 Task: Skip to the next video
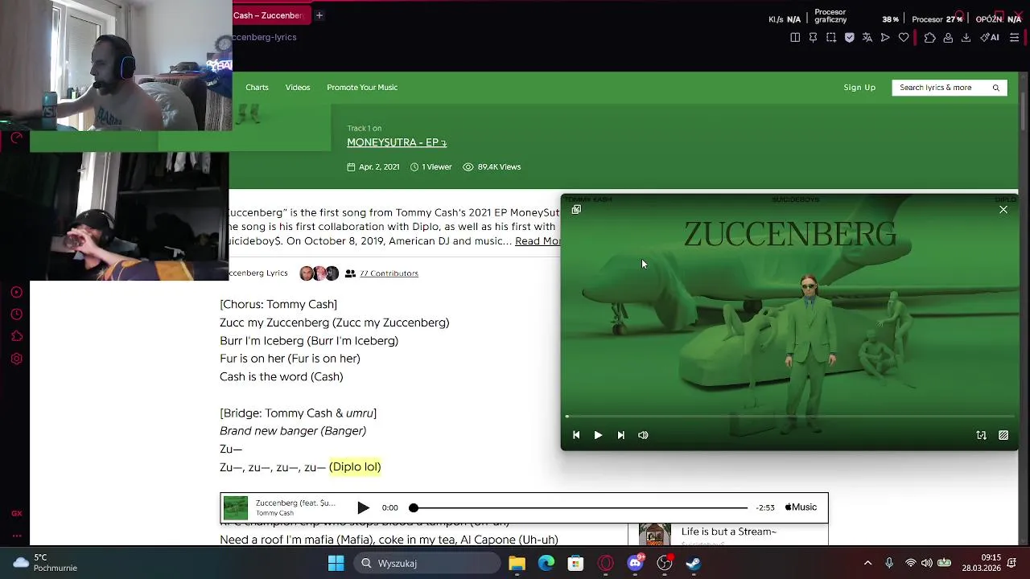620,435
